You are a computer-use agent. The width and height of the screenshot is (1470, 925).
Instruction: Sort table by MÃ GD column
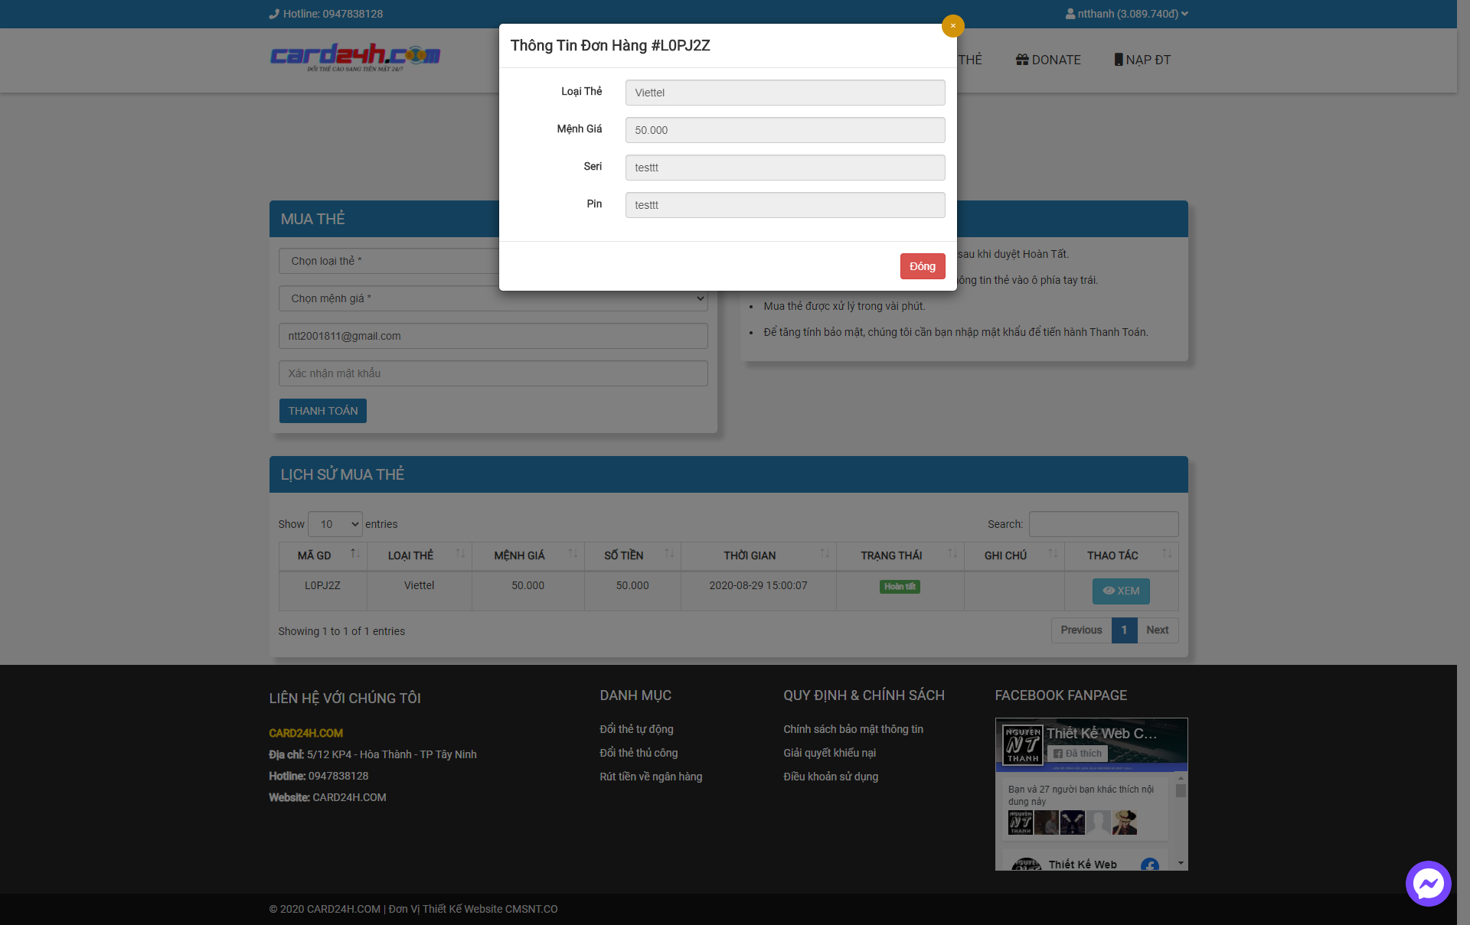coord(322,555)
